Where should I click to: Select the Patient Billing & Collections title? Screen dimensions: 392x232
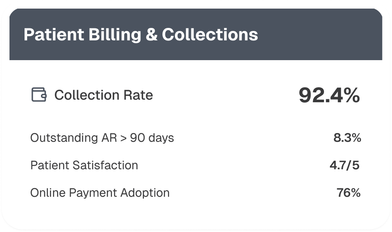pyautogui.click(x=140, y=34)
